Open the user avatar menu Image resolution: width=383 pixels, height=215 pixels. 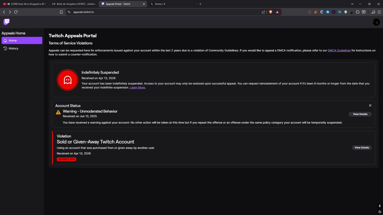click(x=376, y=22)
